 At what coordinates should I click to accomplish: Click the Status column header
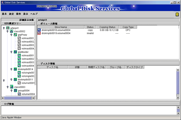(x=90, y=27)
